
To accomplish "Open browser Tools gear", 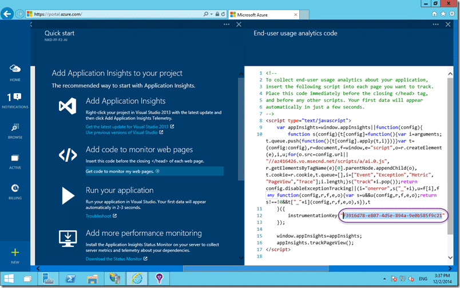I will [x=452, y=14].
